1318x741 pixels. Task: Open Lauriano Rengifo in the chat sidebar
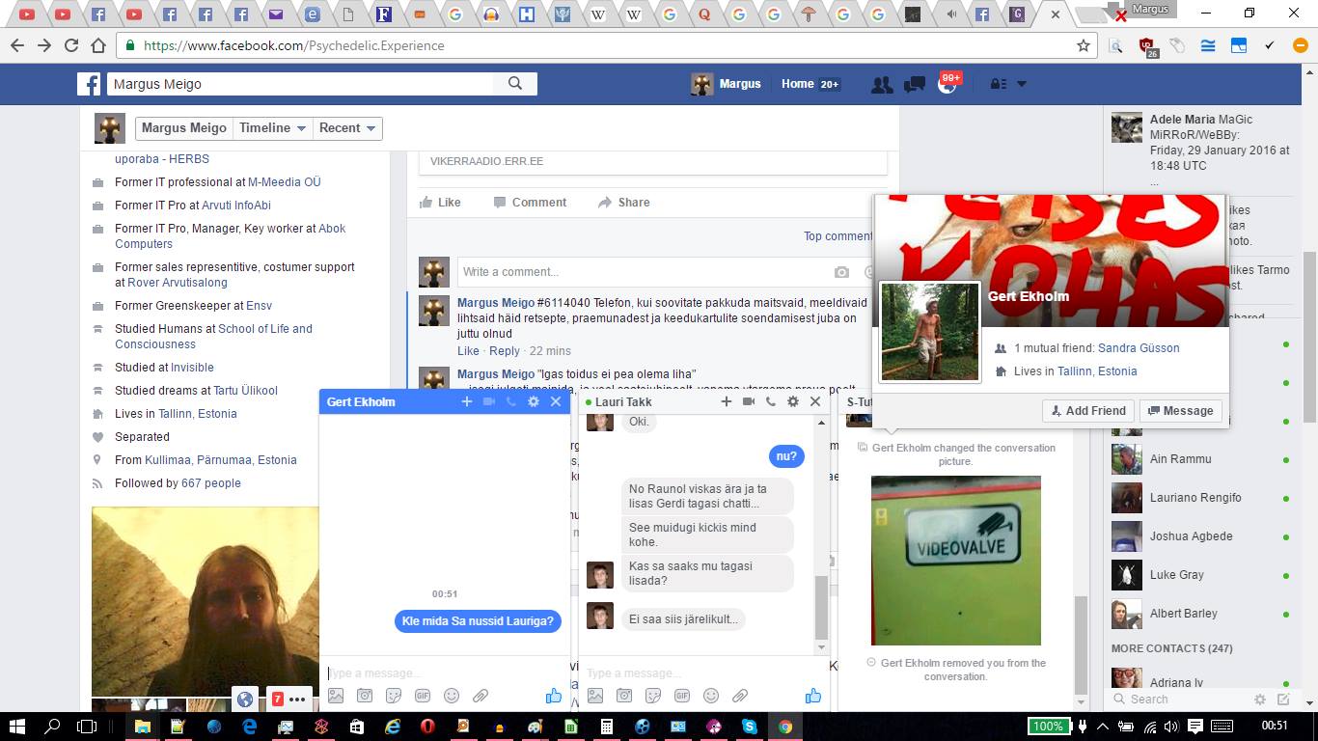point(1202,498)
